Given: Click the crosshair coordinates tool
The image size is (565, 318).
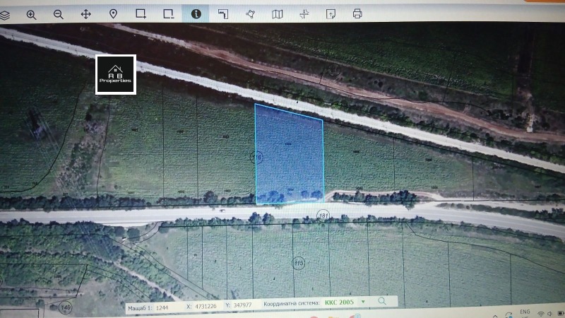Looking at the screenshot, I should pos(304,14).
